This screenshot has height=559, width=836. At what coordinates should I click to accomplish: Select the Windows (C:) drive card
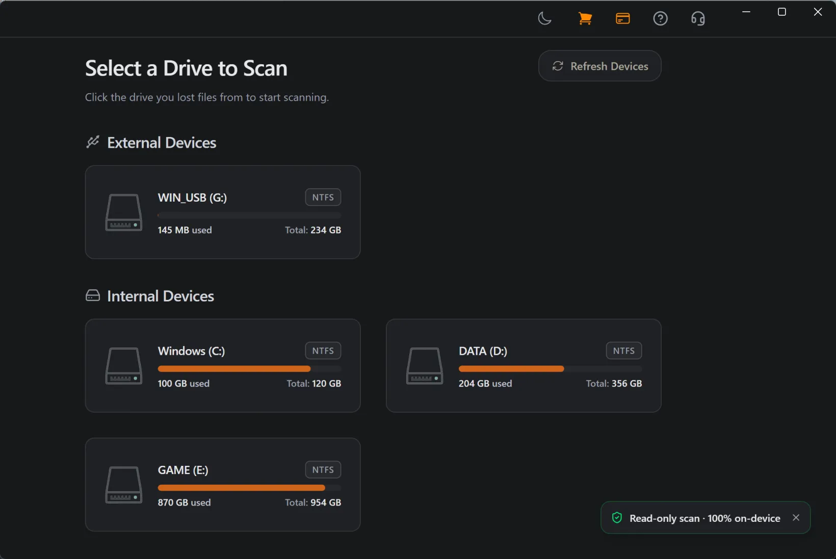223,366
